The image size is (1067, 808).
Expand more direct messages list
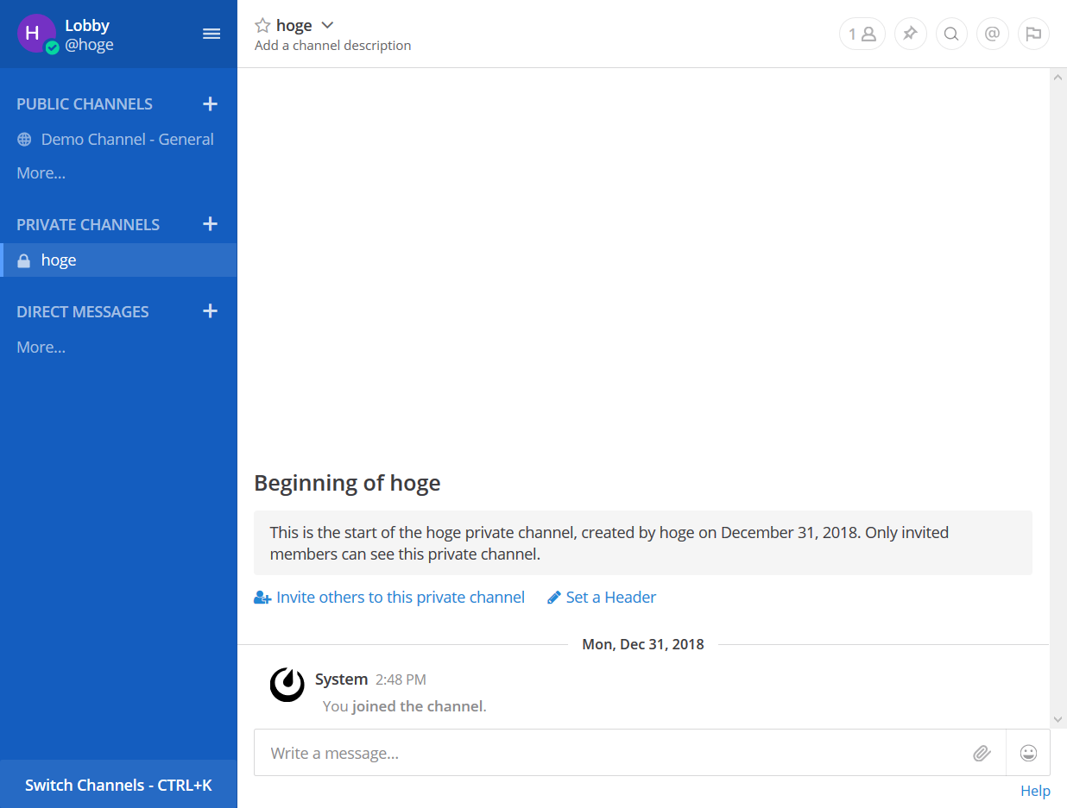pyautogui.click(x=41, y=347)
